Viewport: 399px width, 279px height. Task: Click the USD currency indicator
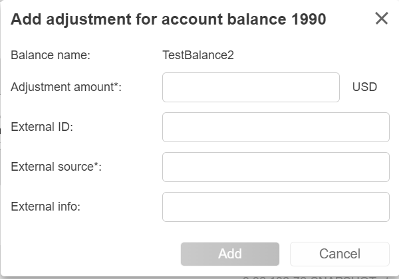[364, 87]
